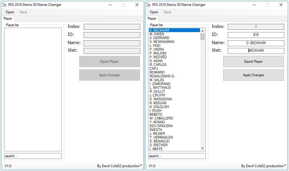Select EDU DRACENA in player list
Image resolution: width=289 pixels, height=171 pixels.
174,126
